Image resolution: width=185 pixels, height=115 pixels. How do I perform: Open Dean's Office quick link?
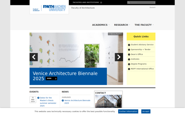click(x=137, y=54)
